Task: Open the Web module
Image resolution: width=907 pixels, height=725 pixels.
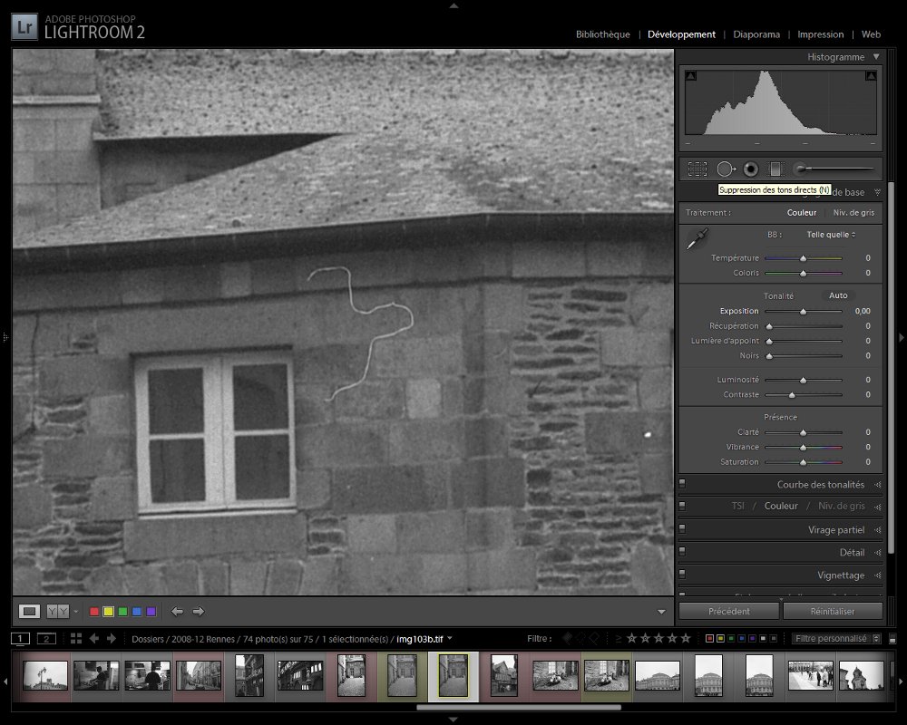Action: (x=871, y=34)
